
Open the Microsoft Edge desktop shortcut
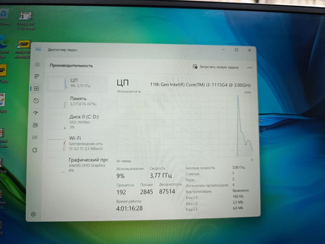[x=4, y=47]
